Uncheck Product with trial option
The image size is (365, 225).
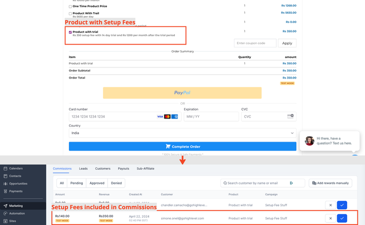(x=70, y=32)
